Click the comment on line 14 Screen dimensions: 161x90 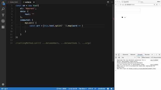pyautogui.click(x=53, y=43)
